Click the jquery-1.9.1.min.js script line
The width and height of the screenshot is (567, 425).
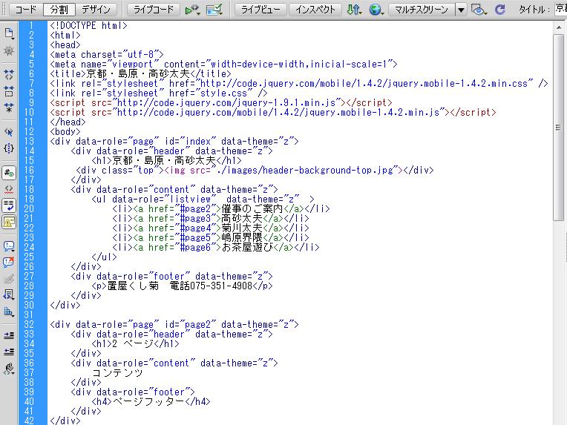(221, 102)
